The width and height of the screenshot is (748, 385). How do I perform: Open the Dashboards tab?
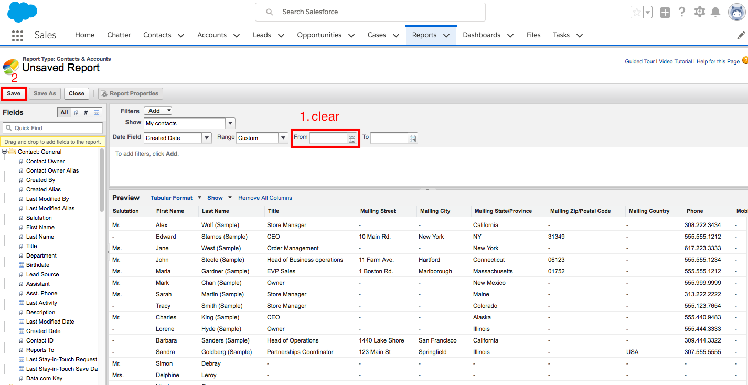(482, 35)
